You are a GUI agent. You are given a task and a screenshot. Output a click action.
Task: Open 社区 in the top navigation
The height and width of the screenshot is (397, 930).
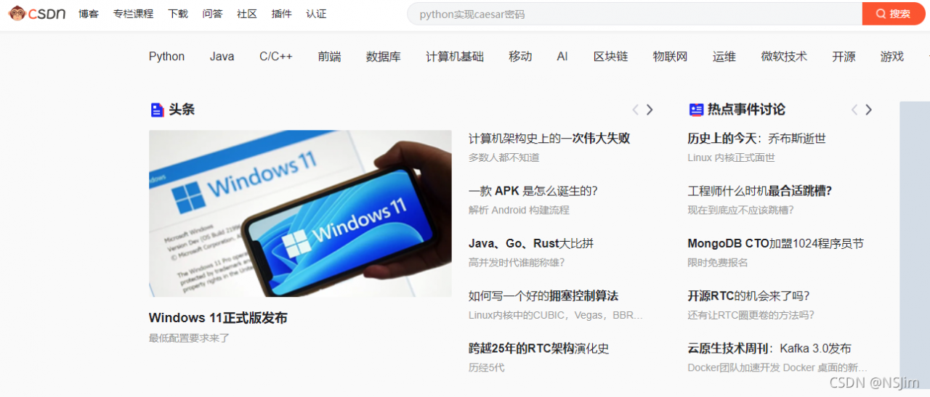pos(247,14)
